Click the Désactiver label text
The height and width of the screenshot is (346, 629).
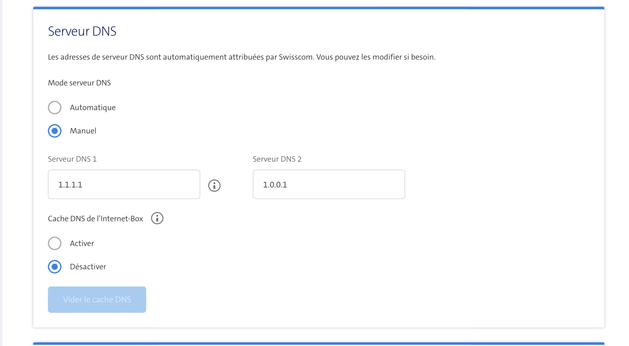pos(88,267)
